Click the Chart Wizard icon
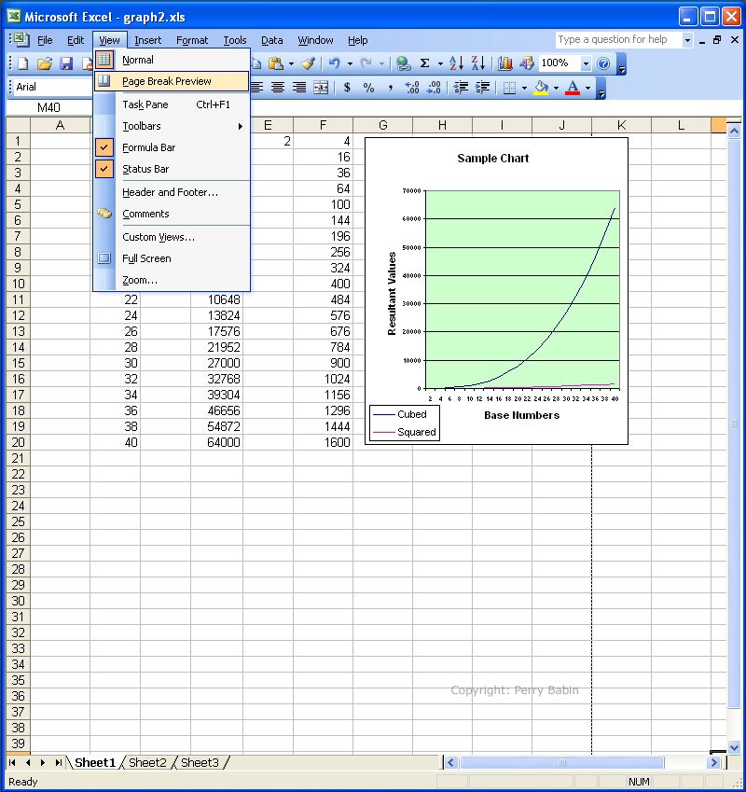The width and height of the screenshot is (746, 792). tap(505, 63)
